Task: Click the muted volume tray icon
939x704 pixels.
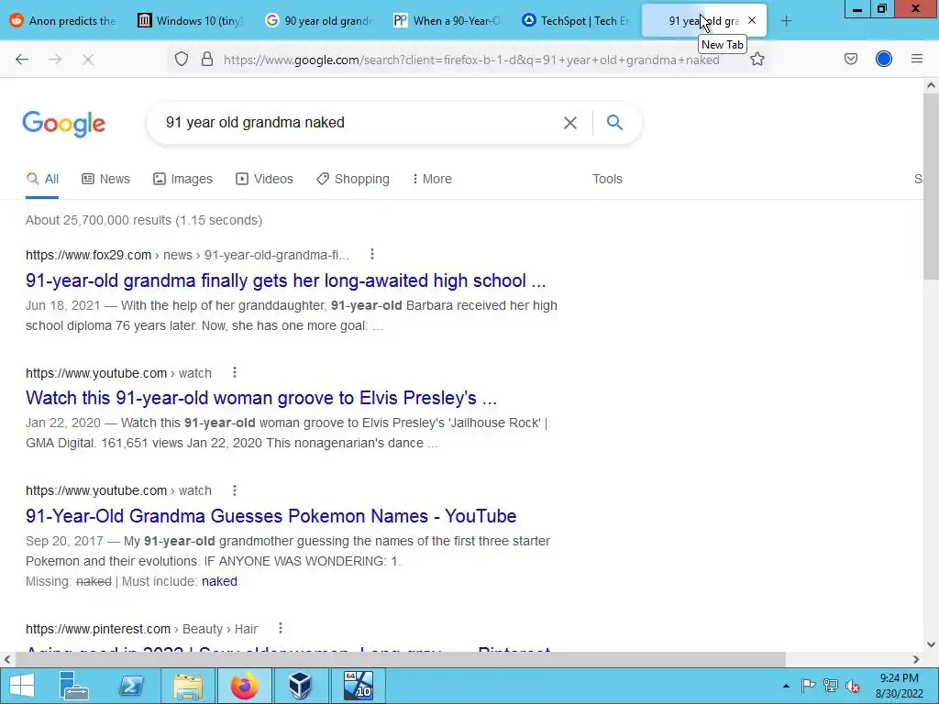Action: 852,686
